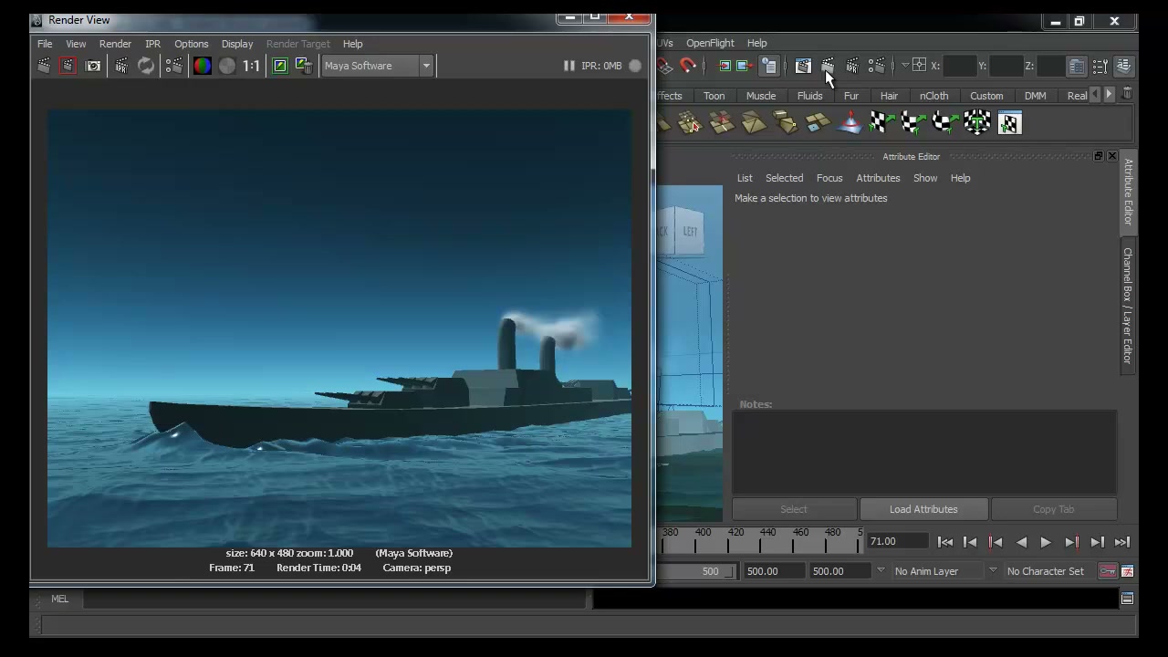Click UV Texture Editor window shelf icon

tap(1009, 122)
